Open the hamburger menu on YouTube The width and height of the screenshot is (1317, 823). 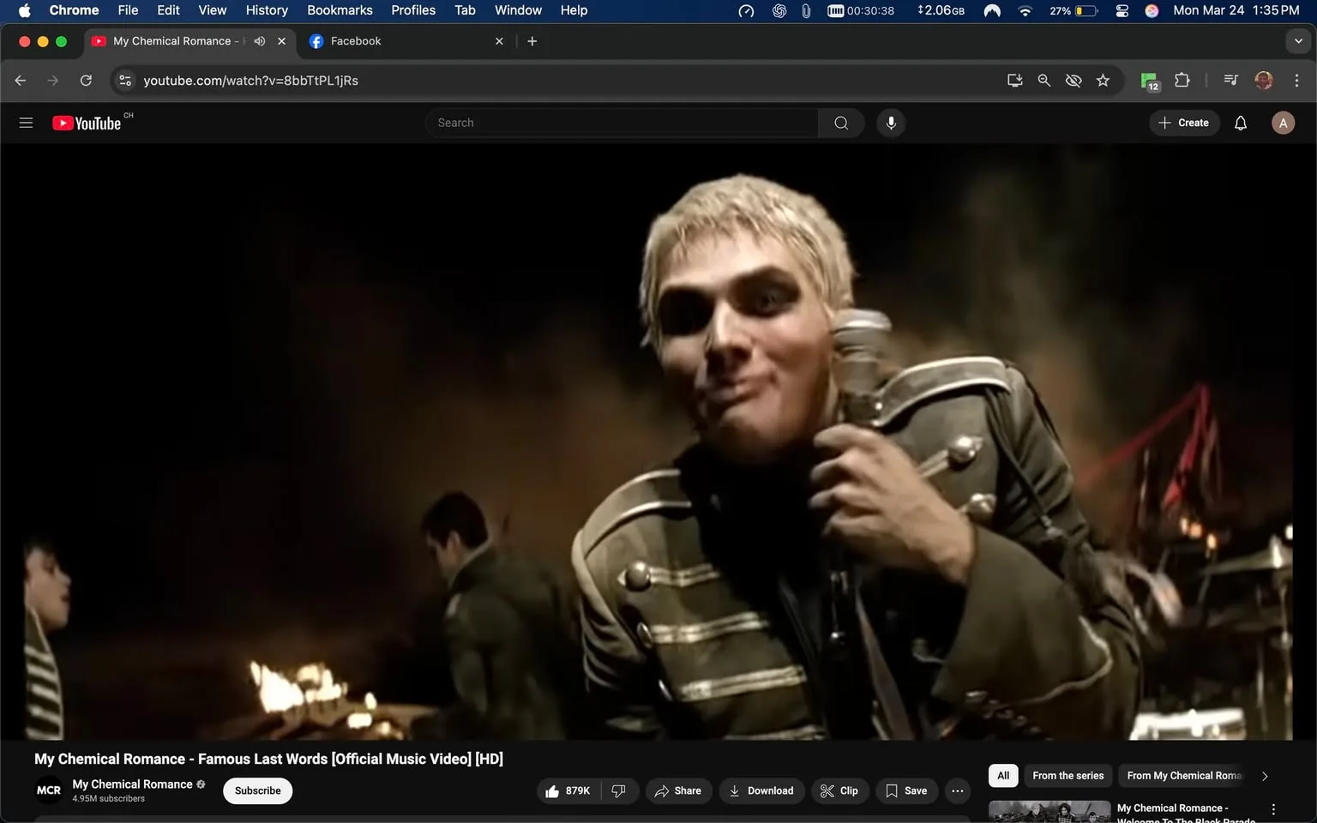point(26,123)
